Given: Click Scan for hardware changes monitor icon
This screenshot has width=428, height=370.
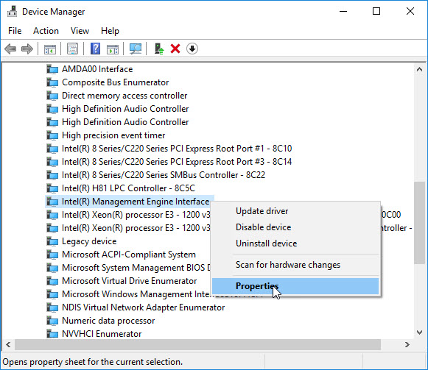Looking at the screenshot, I should coord(136,49).
